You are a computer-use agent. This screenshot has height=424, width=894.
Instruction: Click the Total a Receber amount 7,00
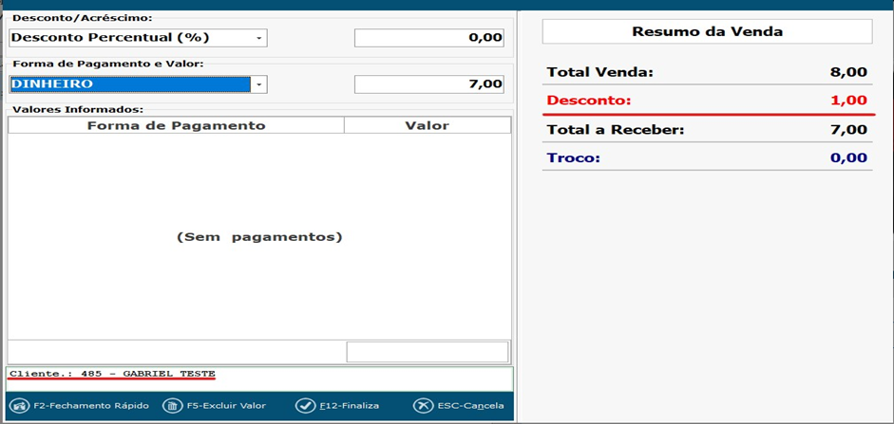coord(847,130)
